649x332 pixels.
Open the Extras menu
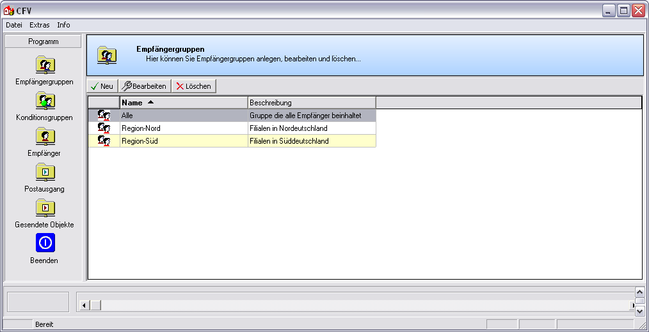(39, 25)
